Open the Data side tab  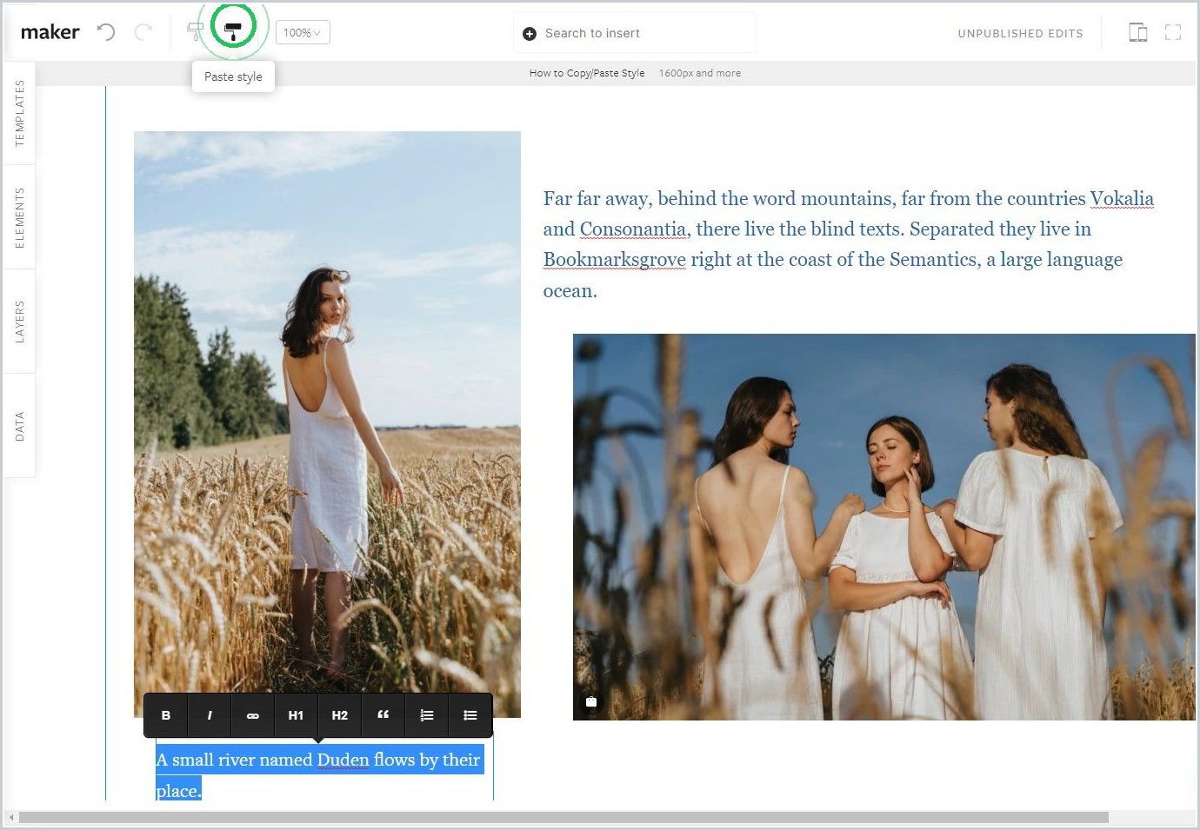20,426
